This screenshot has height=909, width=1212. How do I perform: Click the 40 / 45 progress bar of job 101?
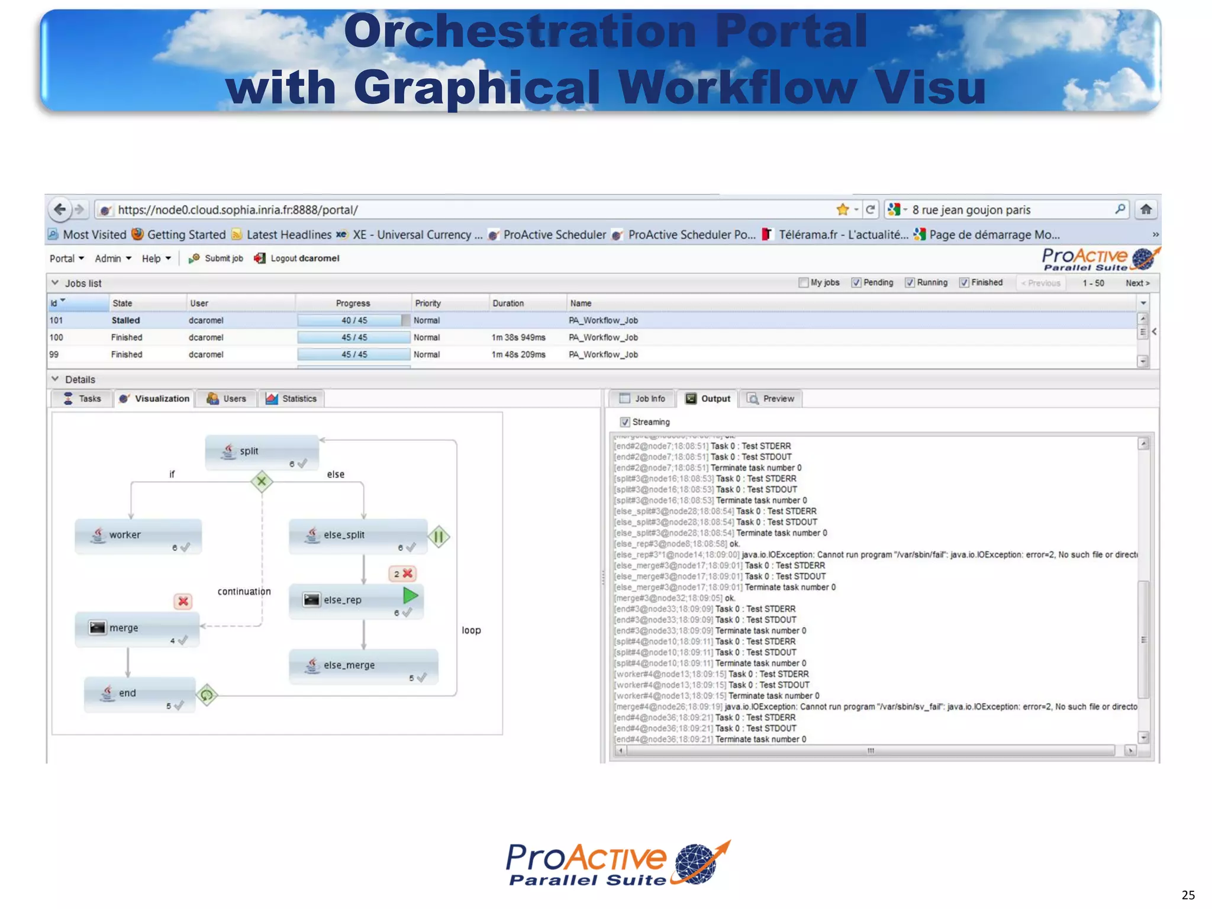tap(353, 320)
